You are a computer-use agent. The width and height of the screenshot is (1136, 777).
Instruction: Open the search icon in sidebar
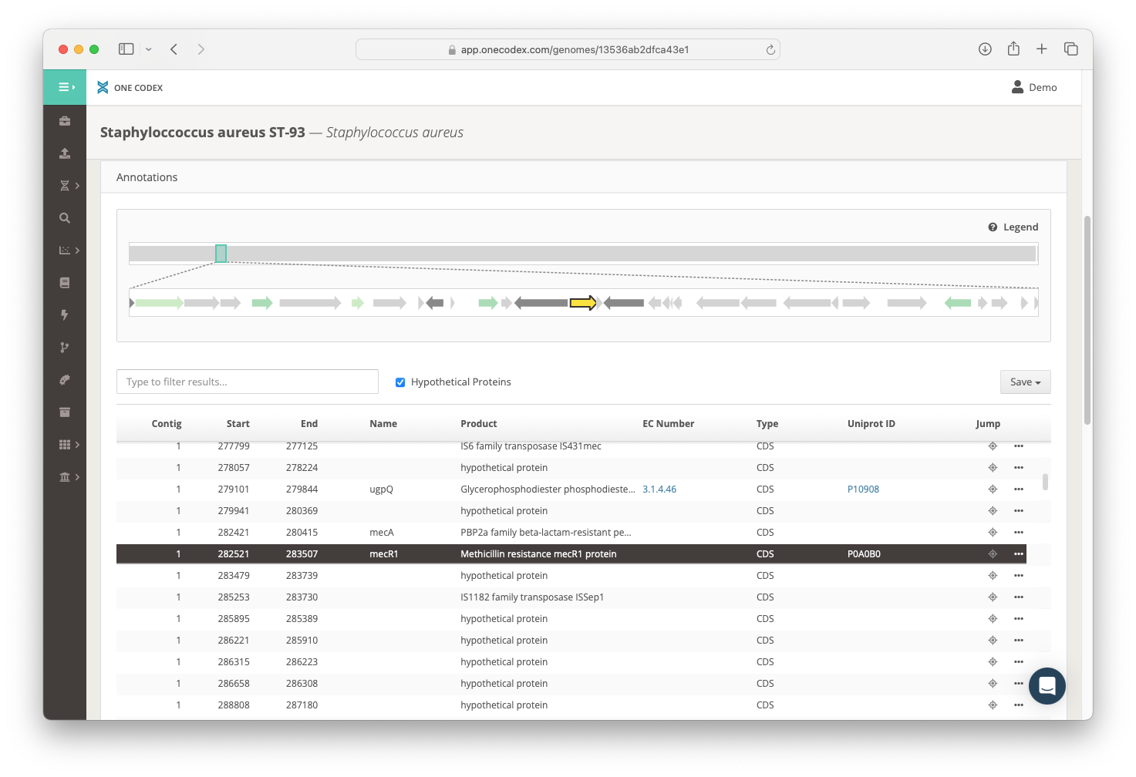click(x=65, y=218)
